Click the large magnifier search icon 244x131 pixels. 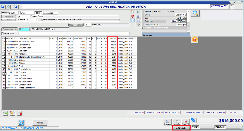(196, 13)
